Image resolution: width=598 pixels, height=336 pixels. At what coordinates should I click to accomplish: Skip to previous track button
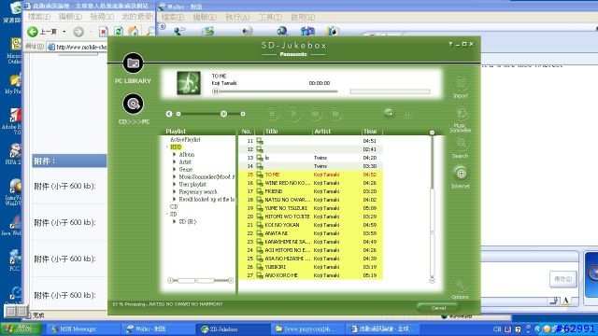click(315, 114)
